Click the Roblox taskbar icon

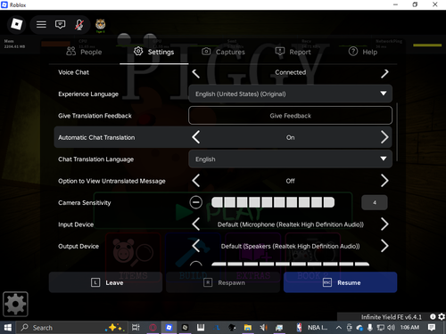click(169, 328)
